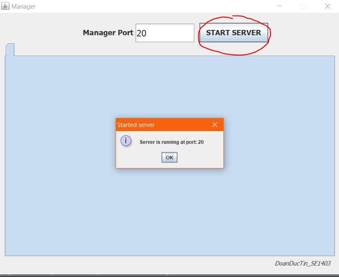Screen dimensions: 339x277
Task: Select the empty tab above blue panel
Action: pyautogui.click(x=10, y=50)
